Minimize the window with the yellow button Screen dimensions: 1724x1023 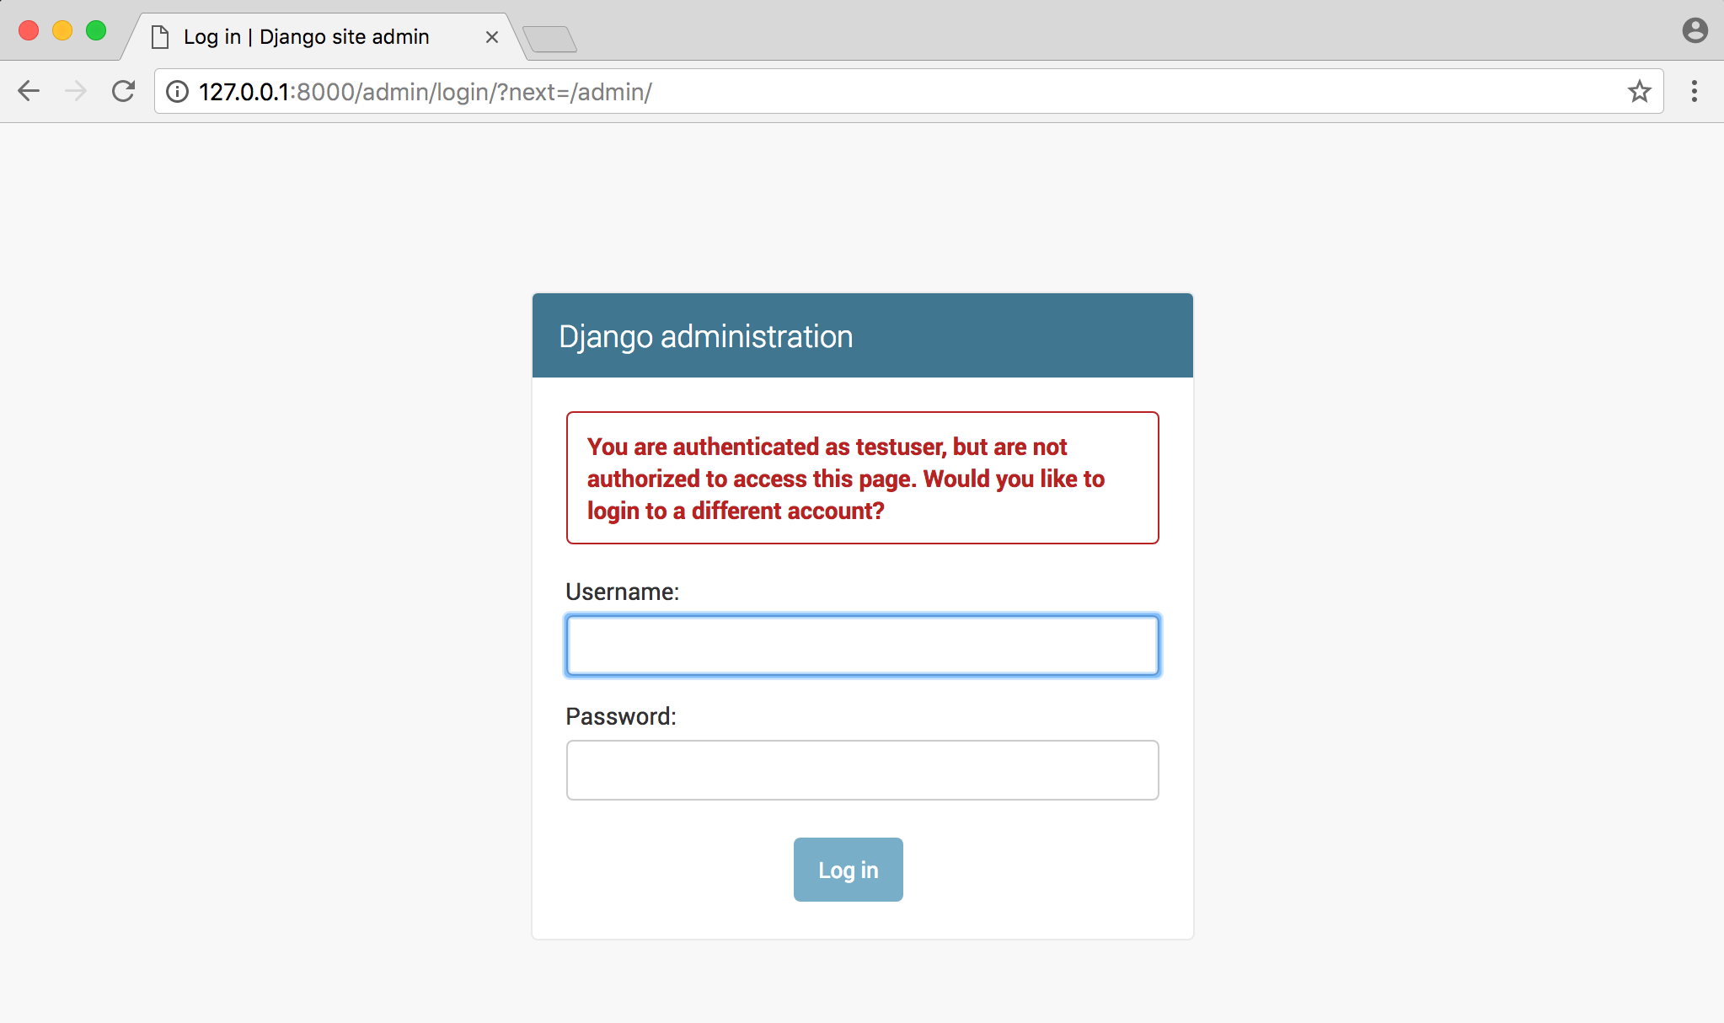point(62,30)
